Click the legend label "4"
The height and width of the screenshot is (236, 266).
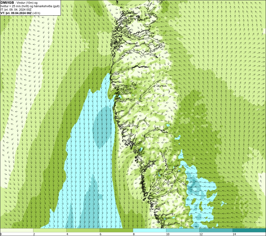(67, 234)
